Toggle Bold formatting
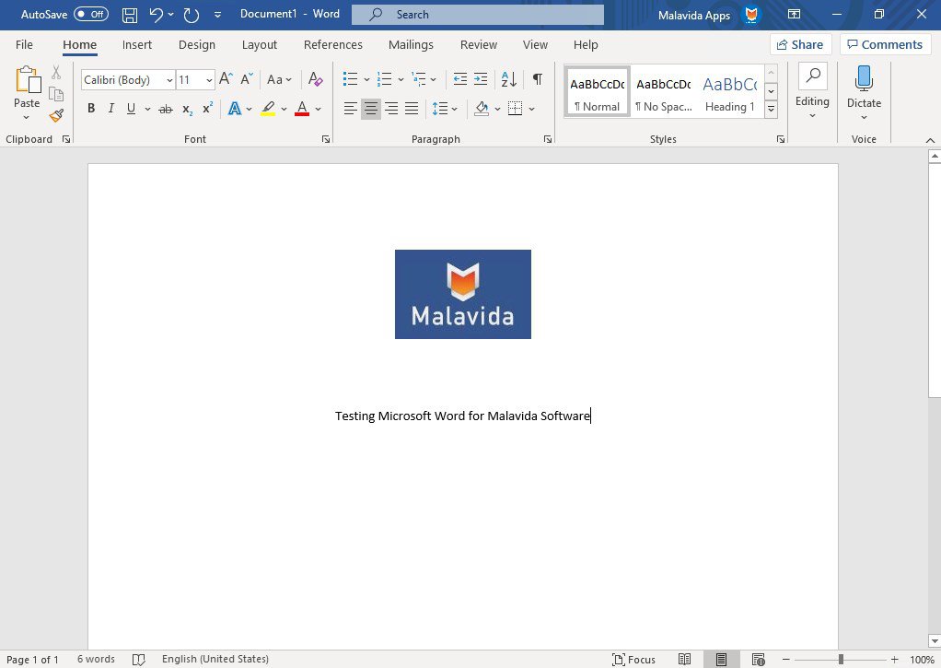This screenshot has height=668, width=941. pos(91,109)
